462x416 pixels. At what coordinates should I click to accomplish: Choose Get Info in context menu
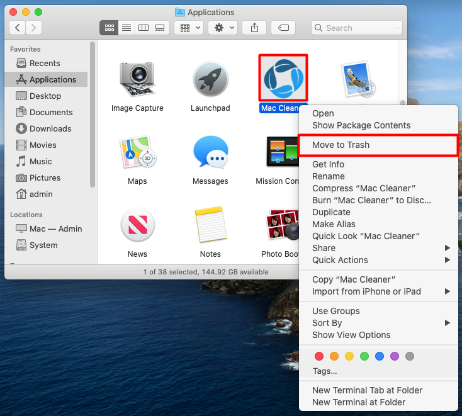[378, 164]
